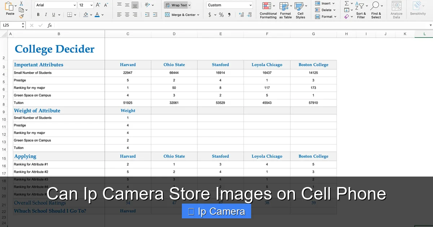Click Analyze Data

(396, 10)
